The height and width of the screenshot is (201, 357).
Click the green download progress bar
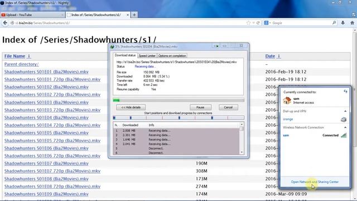(178, 100)
